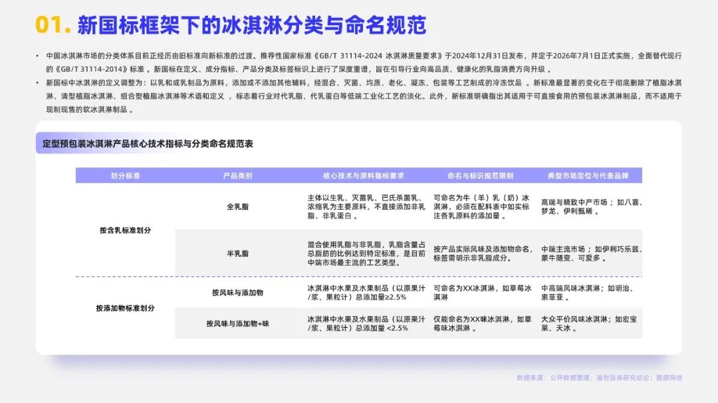
Task: Click the cell 中端主流市场；如伊利巧乐兹
Action: tap(592, 254)
